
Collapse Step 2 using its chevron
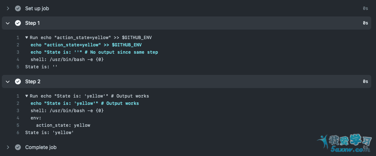[x=8, y=81]
